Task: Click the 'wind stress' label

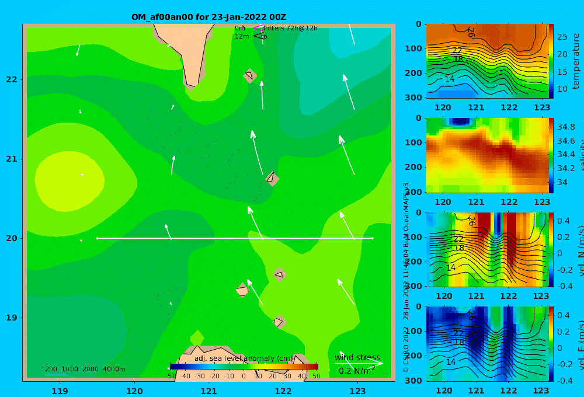Action: point(357,357)
